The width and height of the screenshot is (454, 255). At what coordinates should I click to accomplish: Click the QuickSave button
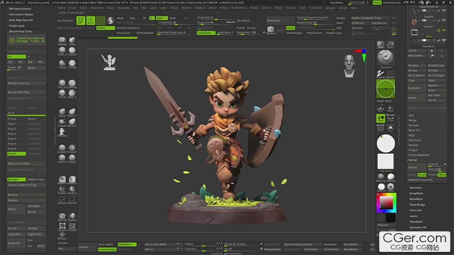pos(336,3)
